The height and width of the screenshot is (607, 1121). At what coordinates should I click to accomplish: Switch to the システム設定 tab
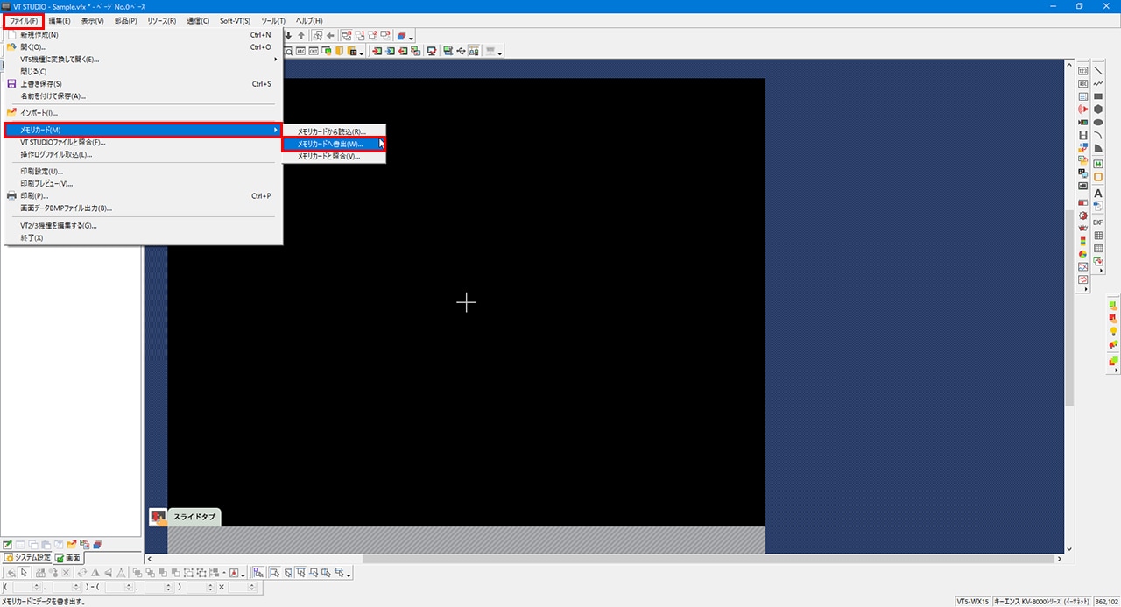pos(26,557)
